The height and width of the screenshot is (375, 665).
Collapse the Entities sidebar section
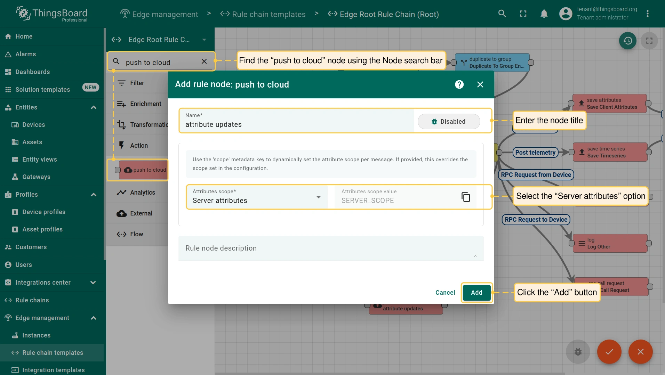93,107
